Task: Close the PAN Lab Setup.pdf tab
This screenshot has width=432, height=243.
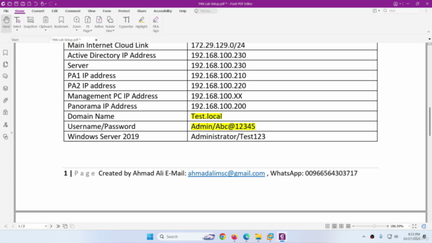Action: (96, 40)
